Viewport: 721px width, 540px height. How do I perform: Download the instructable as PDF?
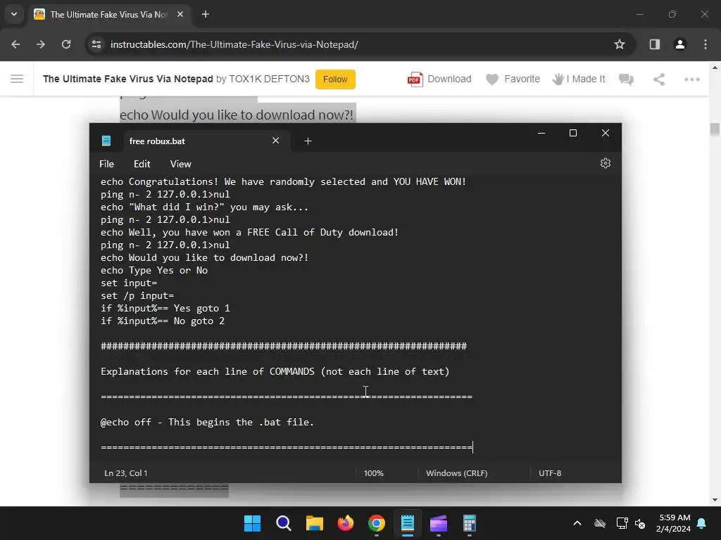tap(439, 79)
